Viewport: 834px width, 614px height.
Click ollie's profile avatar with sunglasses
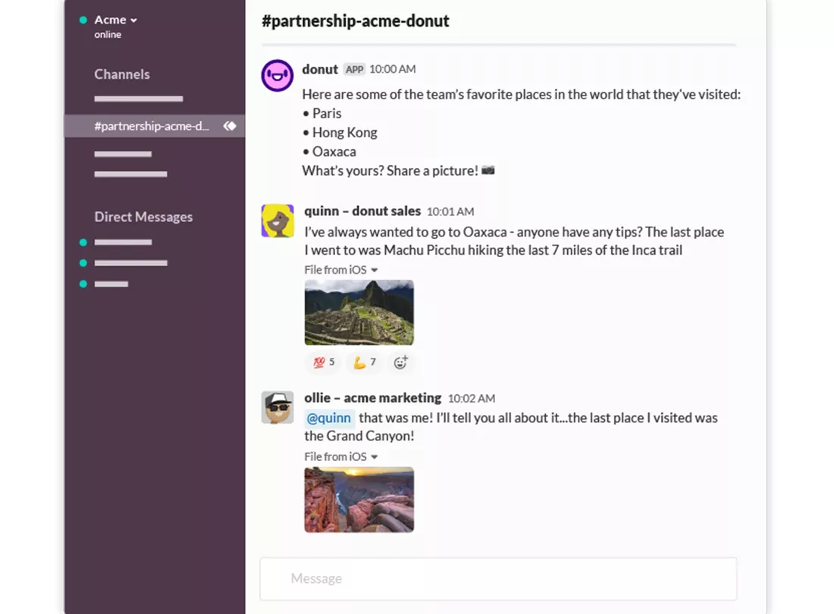coord(277,408)
